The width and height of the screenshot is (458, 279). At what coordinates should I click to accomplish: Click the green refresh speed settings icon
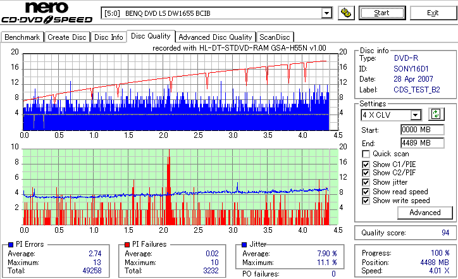click(436, 115)
